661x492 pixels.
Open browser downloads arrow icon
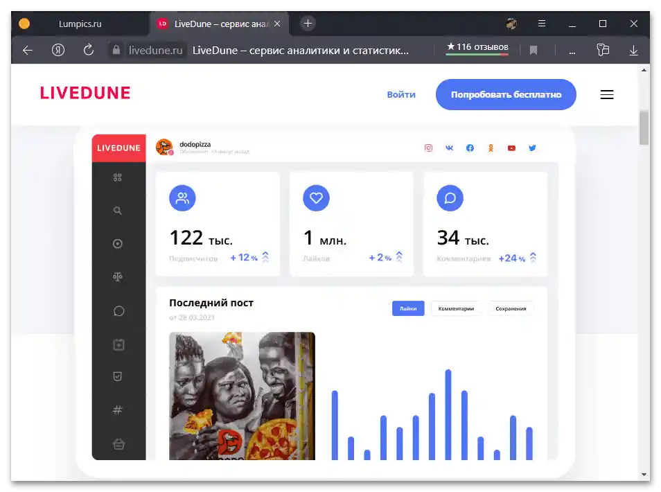(633, 50)
